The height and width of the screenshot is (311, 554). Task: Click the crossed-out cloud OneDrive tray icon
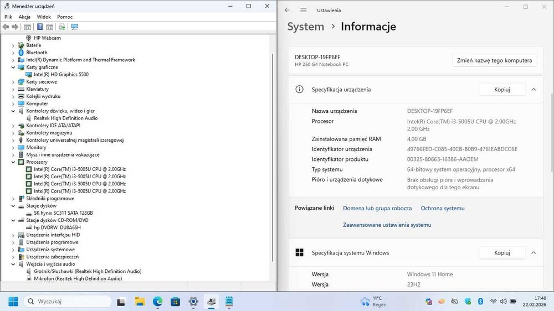point(455,302)
